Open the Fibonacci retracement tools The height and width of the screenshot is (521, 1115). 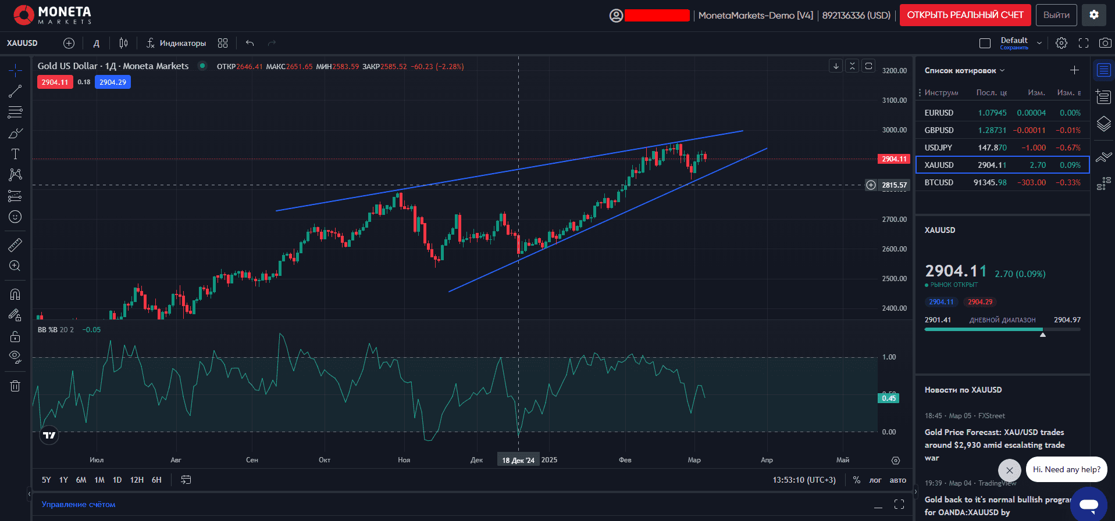tap(15, 112)
